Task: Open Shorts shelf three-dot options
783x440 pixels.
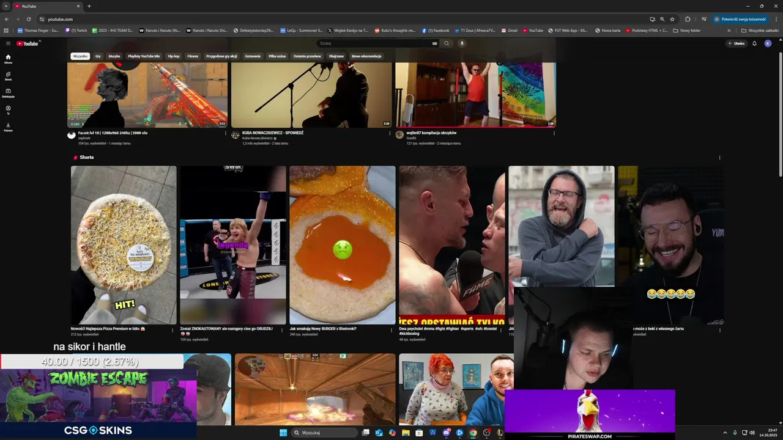Action: [719, 158]
